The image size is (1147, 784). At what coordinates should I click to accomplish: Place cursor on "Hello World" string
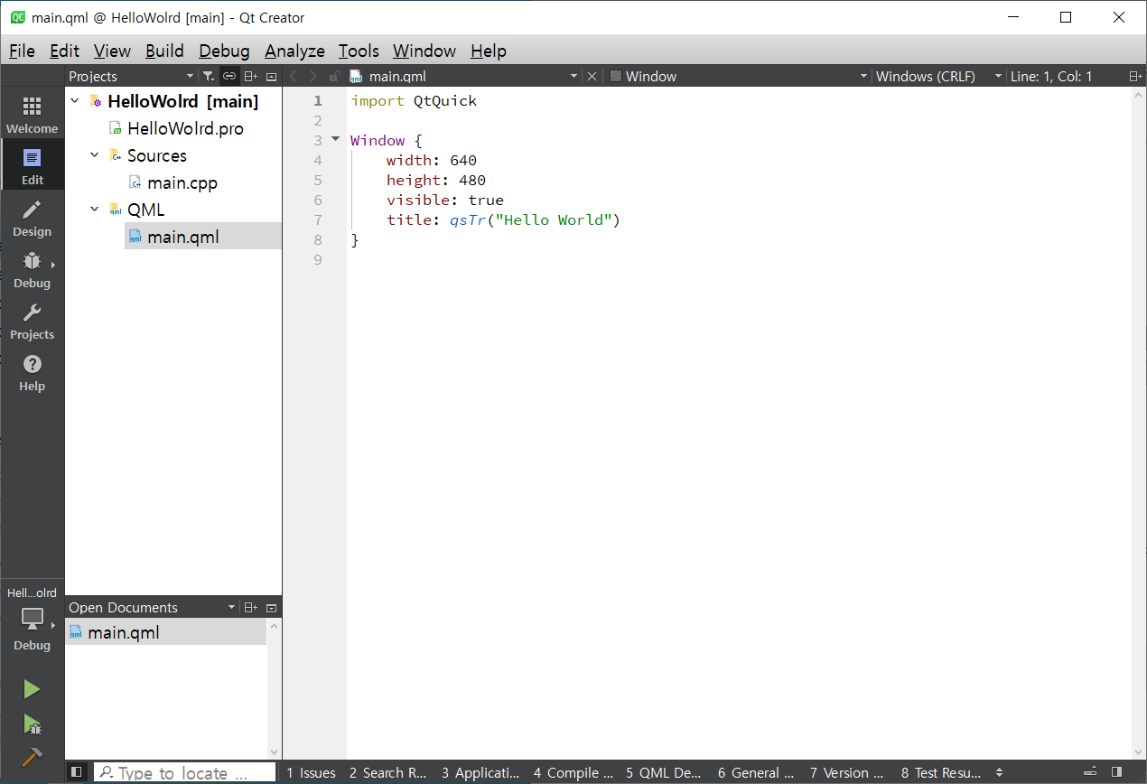555,219
